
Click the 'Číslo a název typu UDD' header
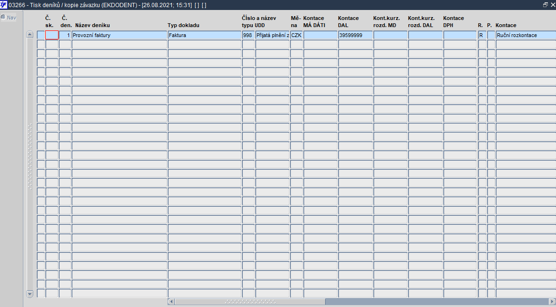[259, 21]
